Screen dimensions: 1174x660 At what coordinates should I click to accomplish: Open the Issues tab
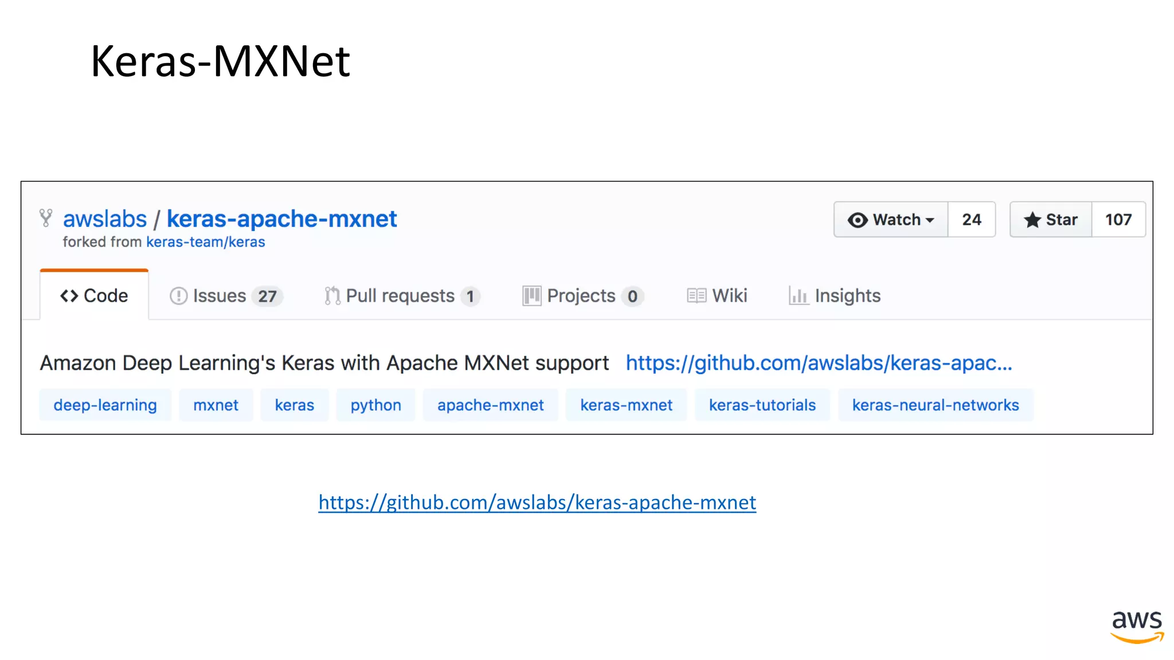pos(226,296)
